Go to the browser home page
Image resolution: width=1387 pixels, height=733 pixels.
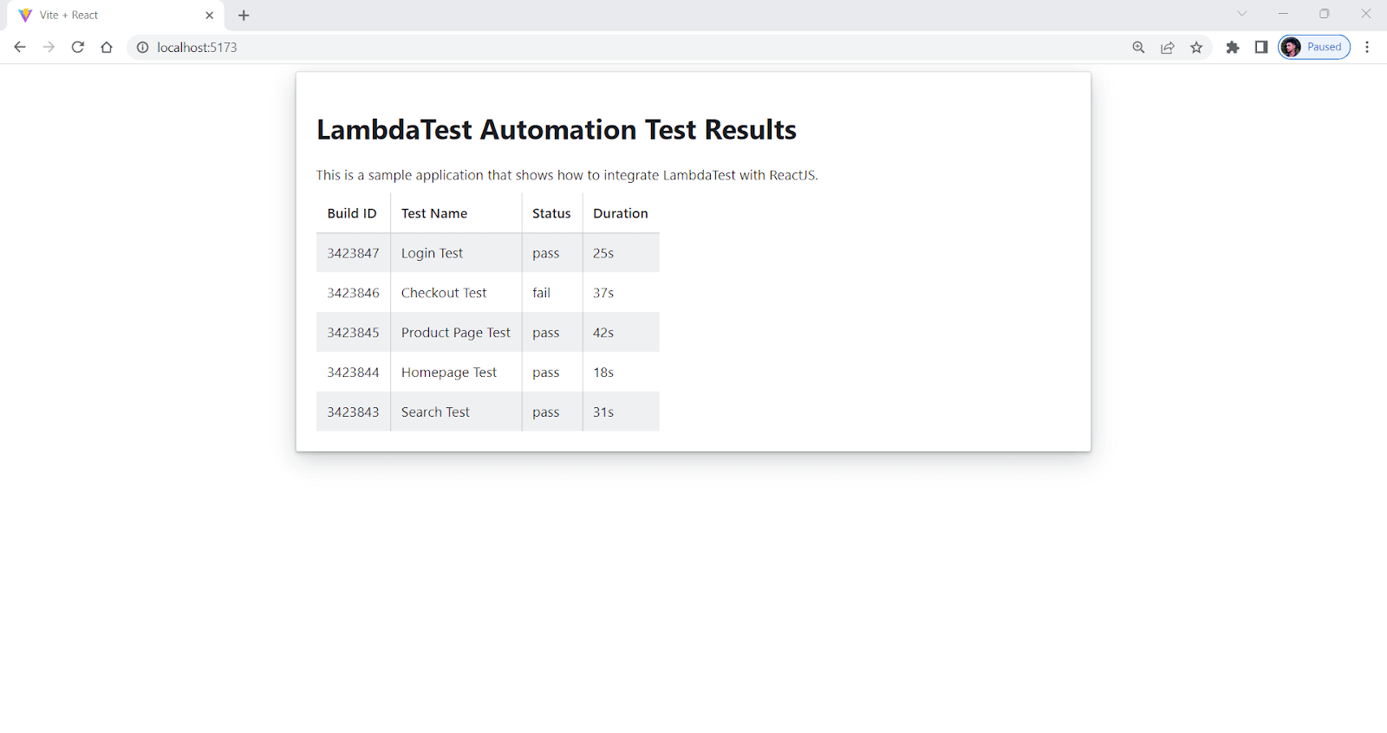point(107,48)
